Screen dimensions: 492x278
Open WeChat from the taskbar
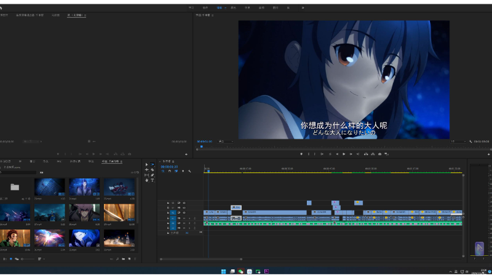click(x=240, y=271)
